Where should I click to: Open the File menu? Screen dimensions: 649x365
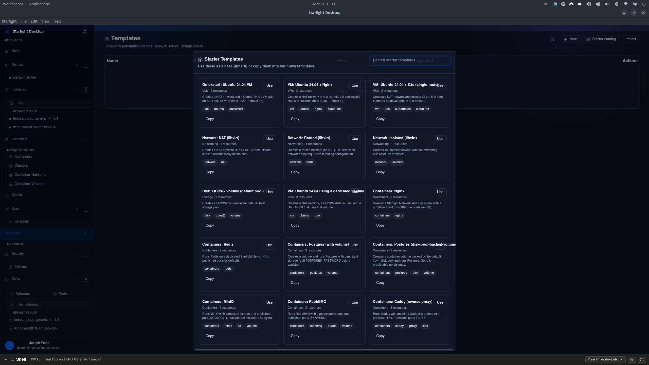coord(24,21)
